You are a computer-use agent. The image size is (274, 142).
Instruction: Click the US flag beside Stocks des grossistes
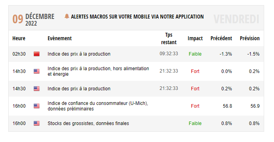(37, 123)
